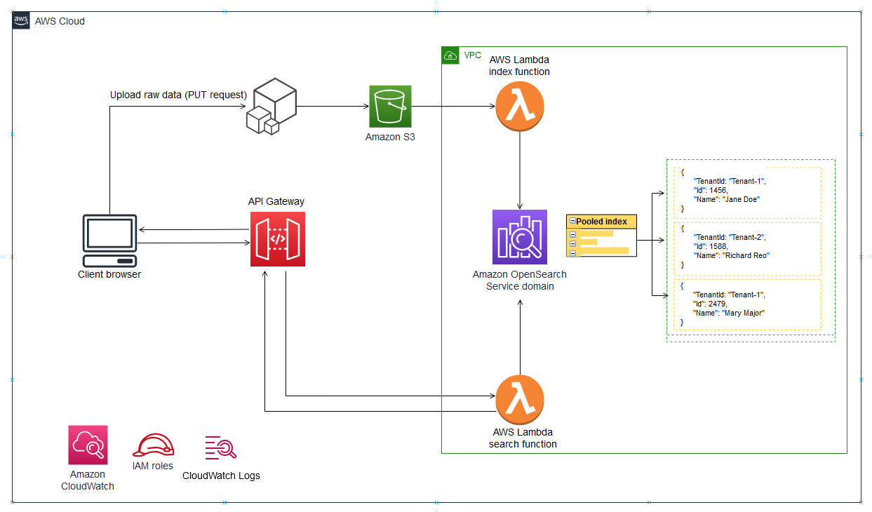Collapse the Pooled index header
872x512 pixels.
point(572,220)
